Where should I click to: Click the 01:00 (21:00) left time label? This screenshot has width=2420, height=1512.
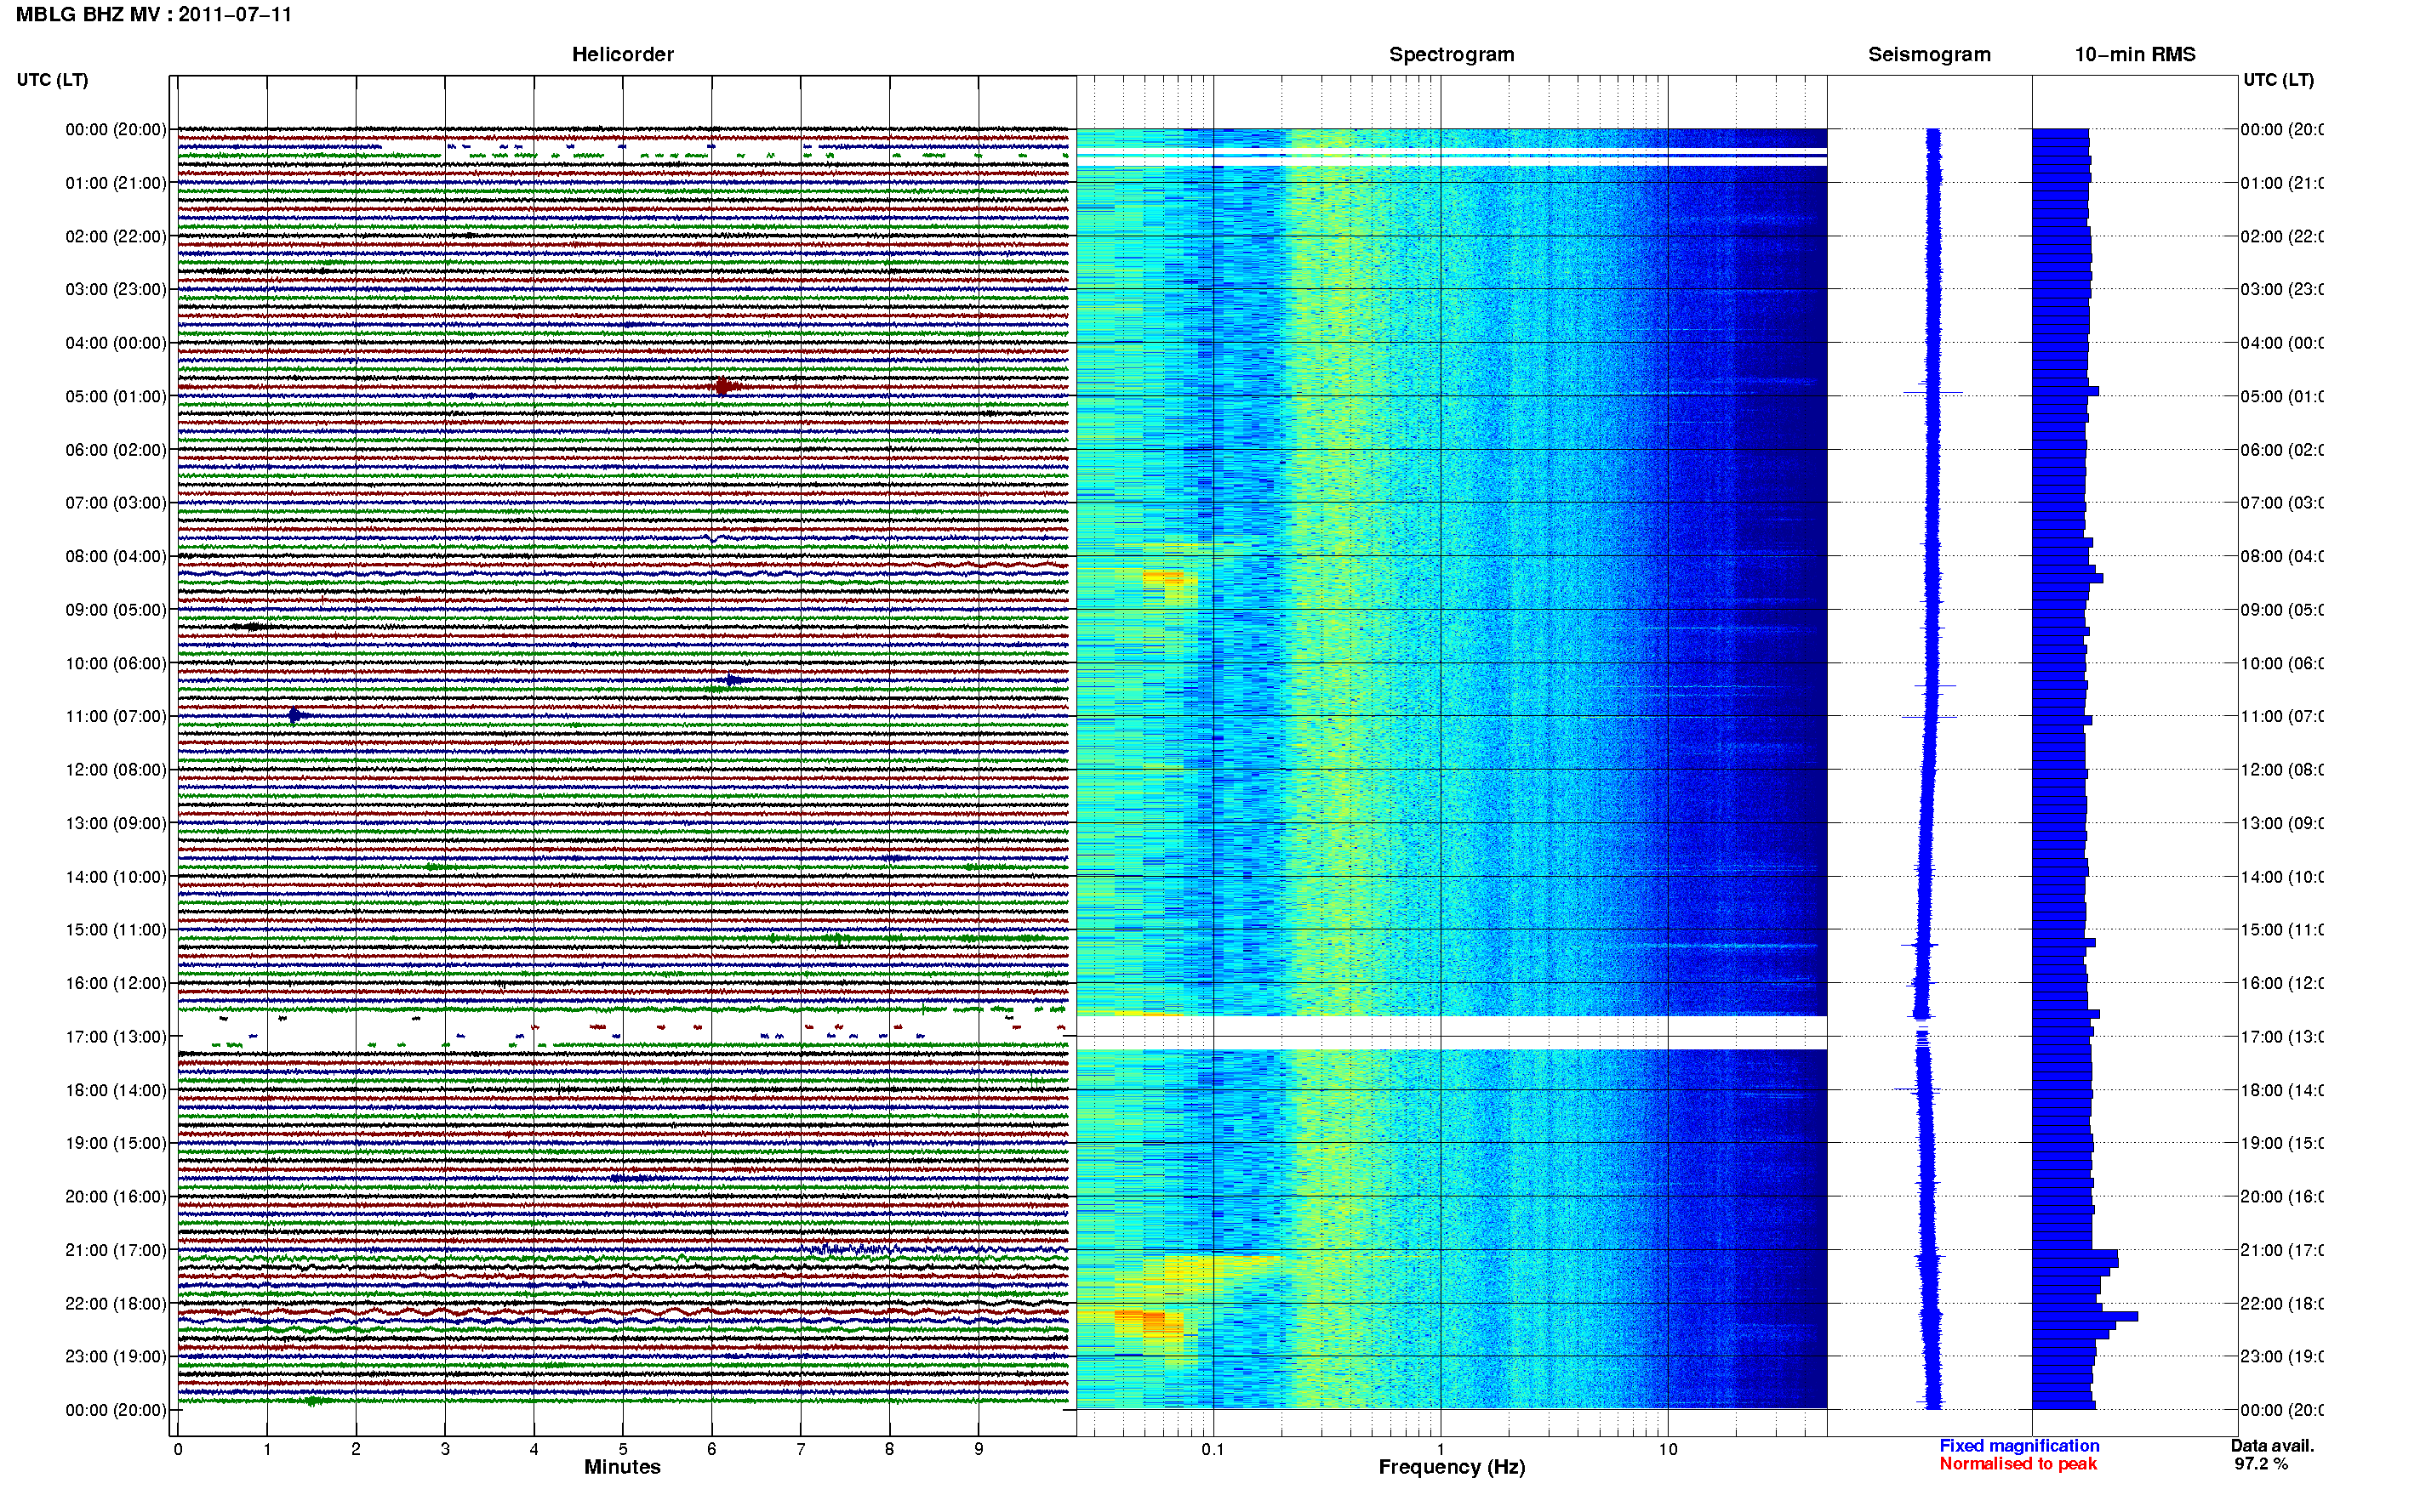click(116, 183)
